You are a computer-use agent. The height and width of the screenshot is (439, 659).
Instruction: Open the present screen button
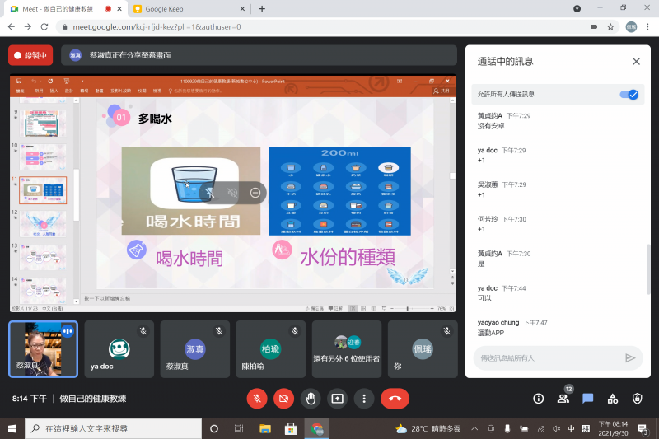337,399
